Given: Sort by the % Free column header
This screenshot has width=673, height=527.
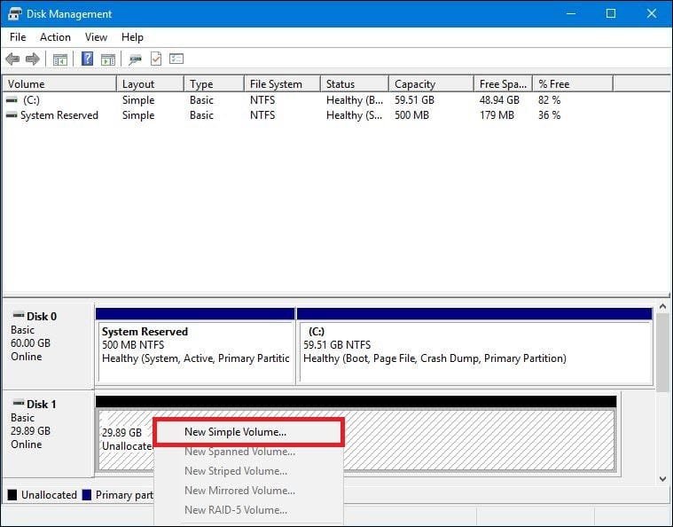Looking at the screenshot, I should (x=573, y=83).
